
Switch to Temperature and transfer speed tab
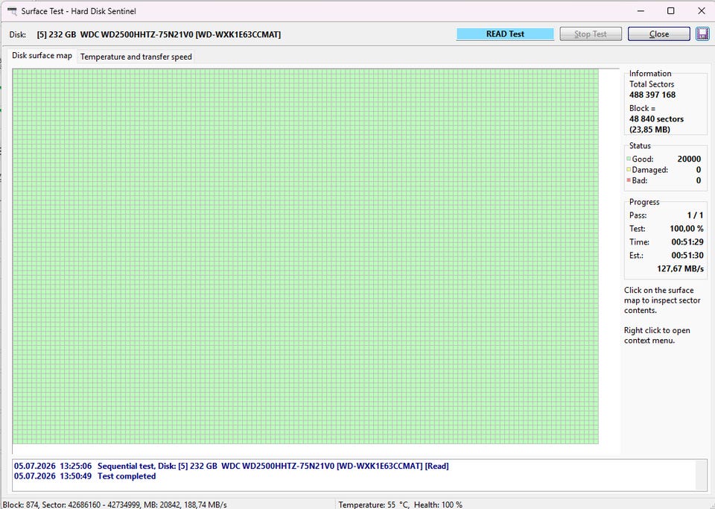click(136, 57)
